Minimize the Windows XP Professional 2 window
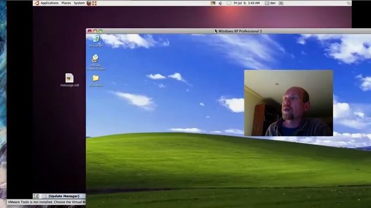Screen dimensions: 371x208 95,31
